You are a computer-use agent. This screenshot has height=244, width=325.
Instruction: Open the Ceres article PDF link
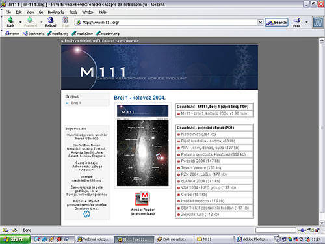pyautogui.click(x=194, y=195)
